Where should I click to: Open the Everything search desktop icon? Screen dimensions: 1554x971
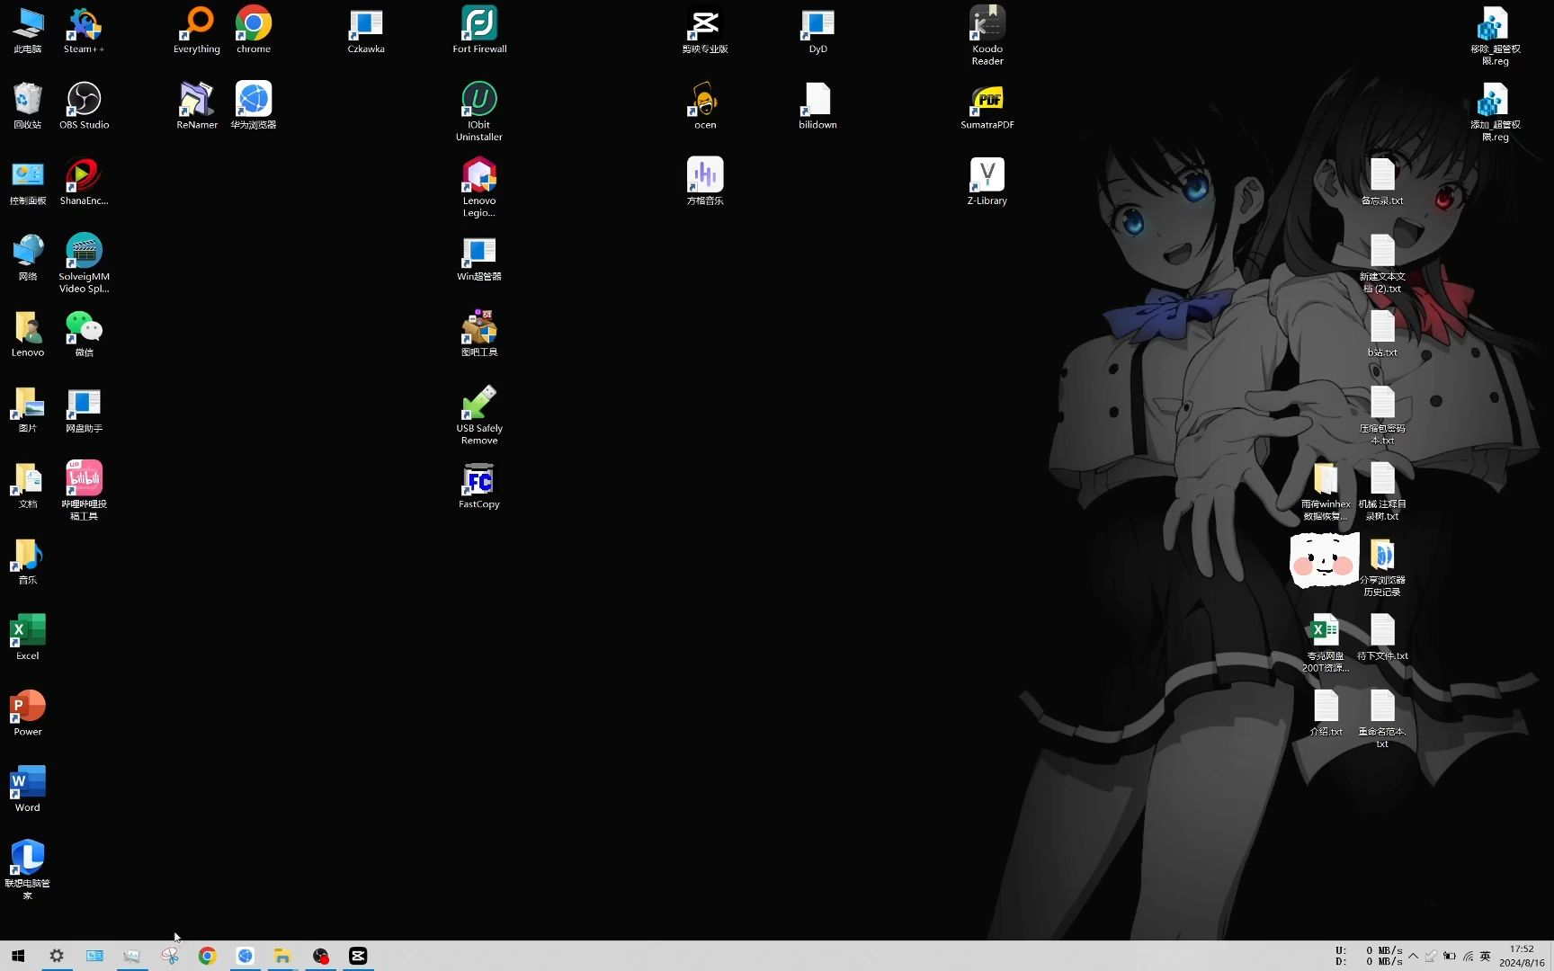[x=197, y=30]
